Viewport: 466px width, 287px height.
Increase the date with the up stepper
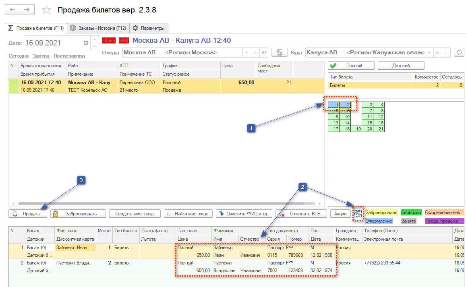pyautogui.click(x=94, y=39)
